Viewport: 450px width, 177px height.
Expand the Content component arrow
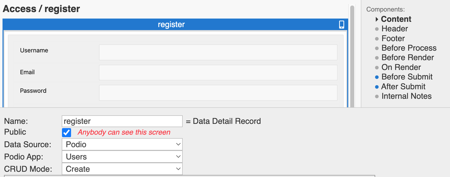click(377, 19)
